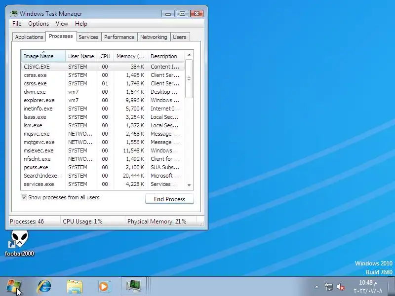The image size is (395, 296).
Task: Click Physical Memory: 21% status entry
Action: coord(157,222)
